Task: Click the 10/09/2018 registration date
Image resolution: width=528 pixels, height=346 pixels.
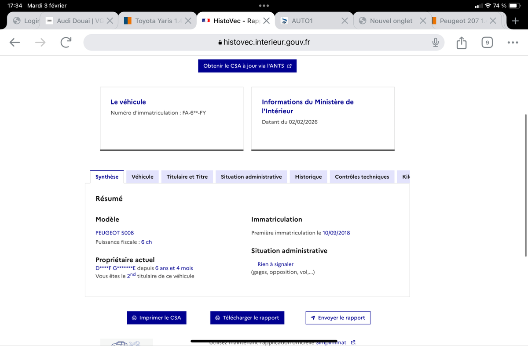Action: click(x=336, y=233)
